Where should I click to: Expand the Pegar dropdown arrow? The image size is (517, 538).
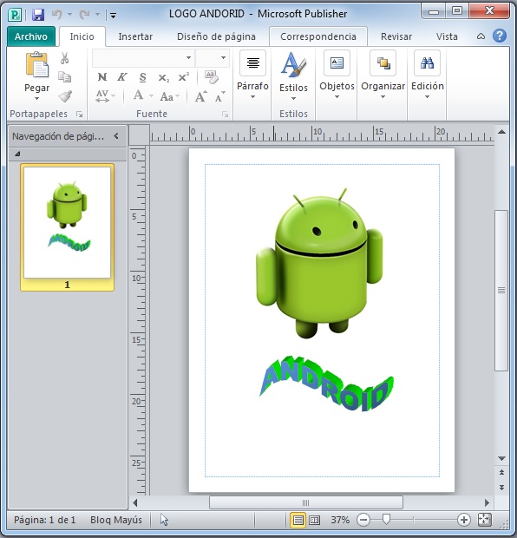(36, 99)
